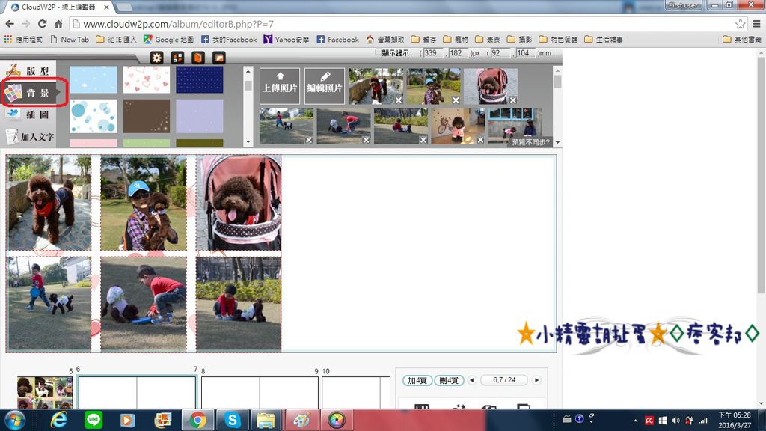
Task: Open the Google 地圖 bookmark
Action: 168,40
